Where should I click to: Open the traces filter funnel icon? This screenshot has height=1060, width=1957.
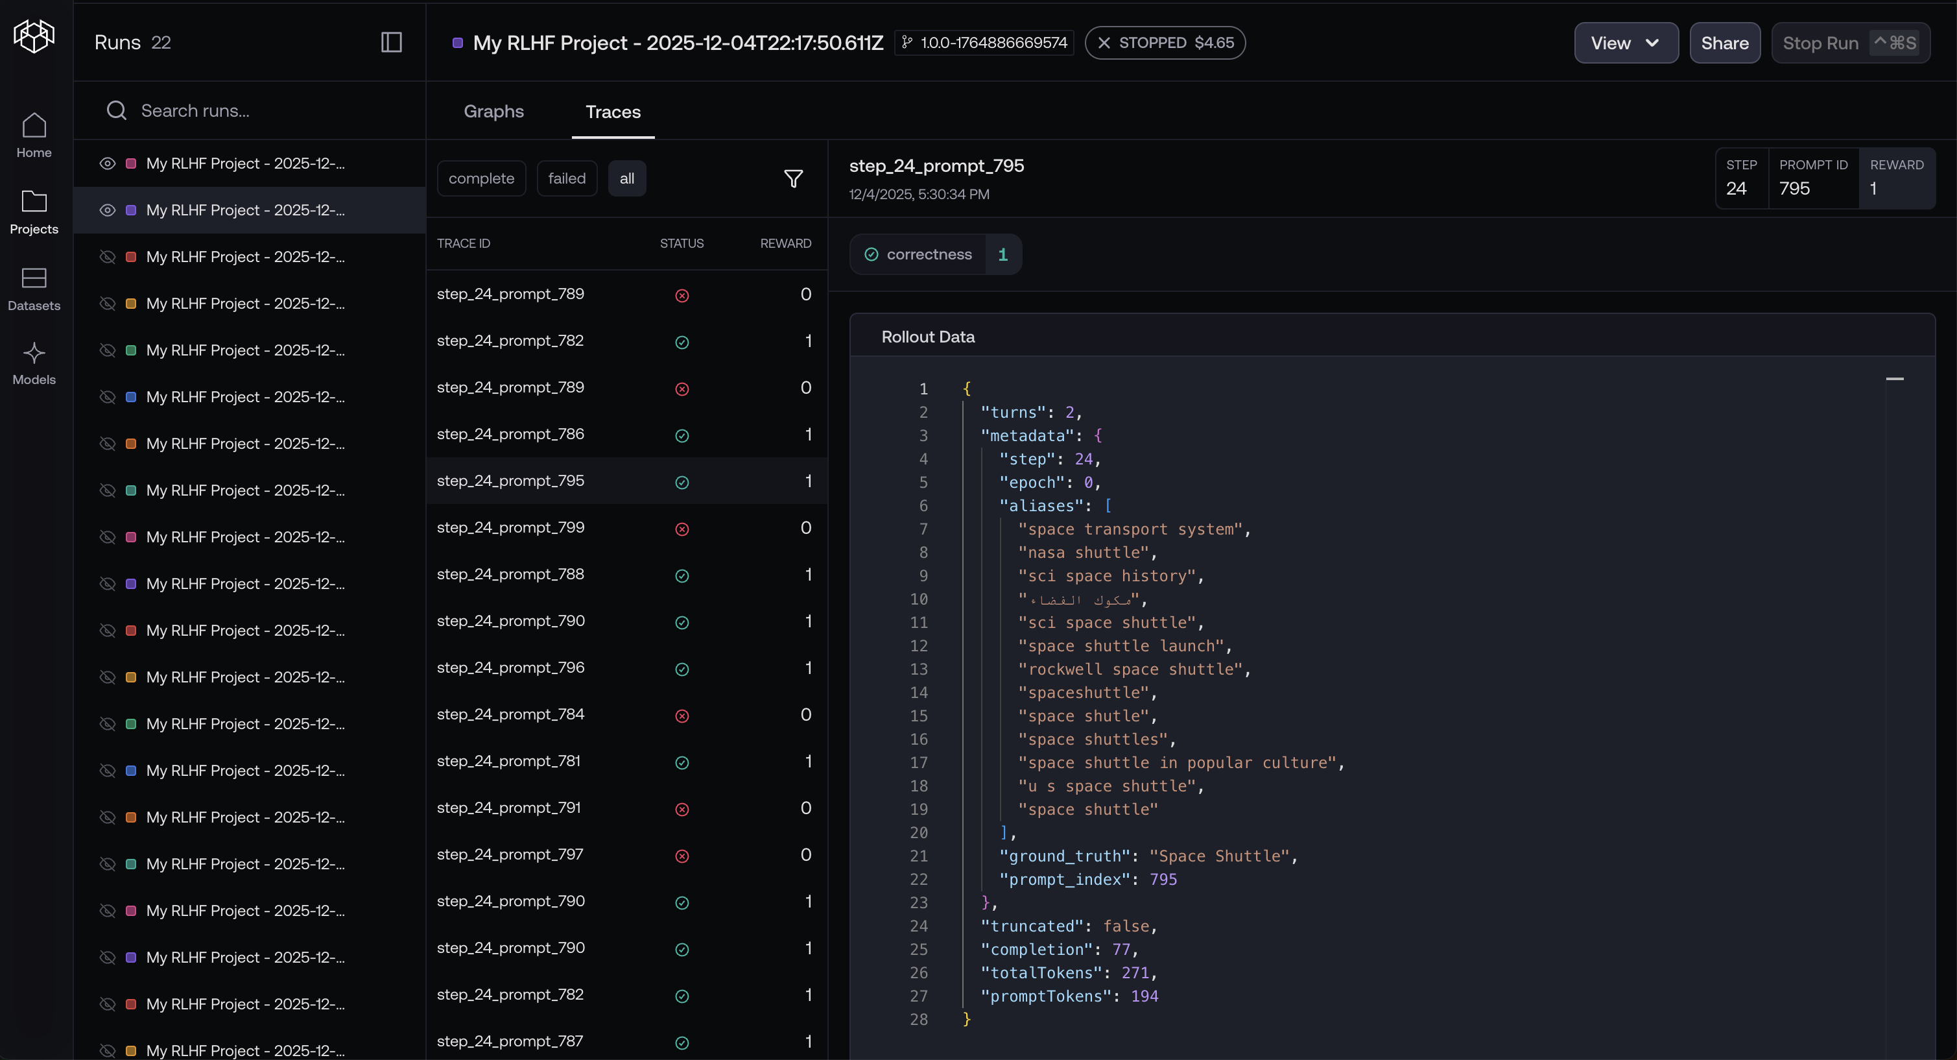(x=793, y=178)
